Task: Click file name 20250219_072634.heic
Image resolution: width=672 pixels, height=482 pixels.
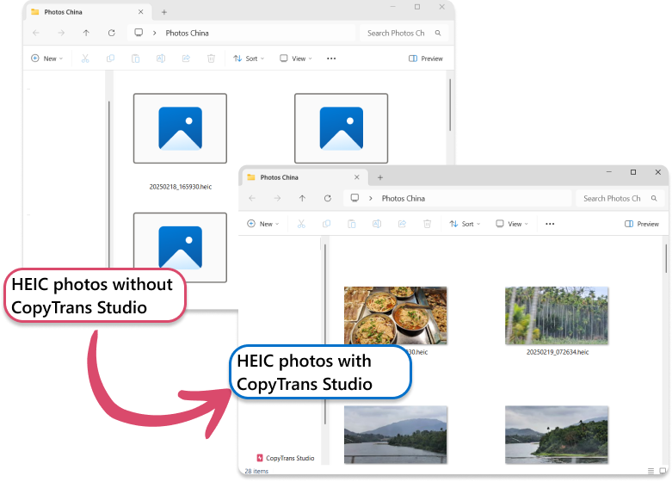Action: click(558, 352)
